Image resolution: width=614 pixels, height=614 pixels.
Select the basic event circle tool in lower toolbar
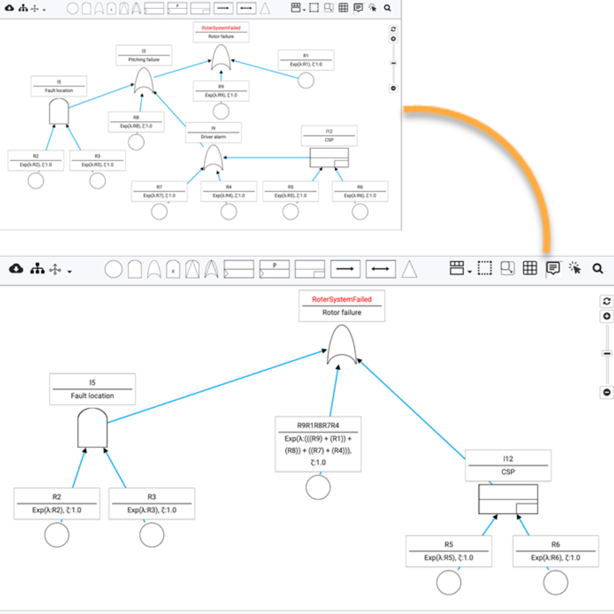point(113,269)
